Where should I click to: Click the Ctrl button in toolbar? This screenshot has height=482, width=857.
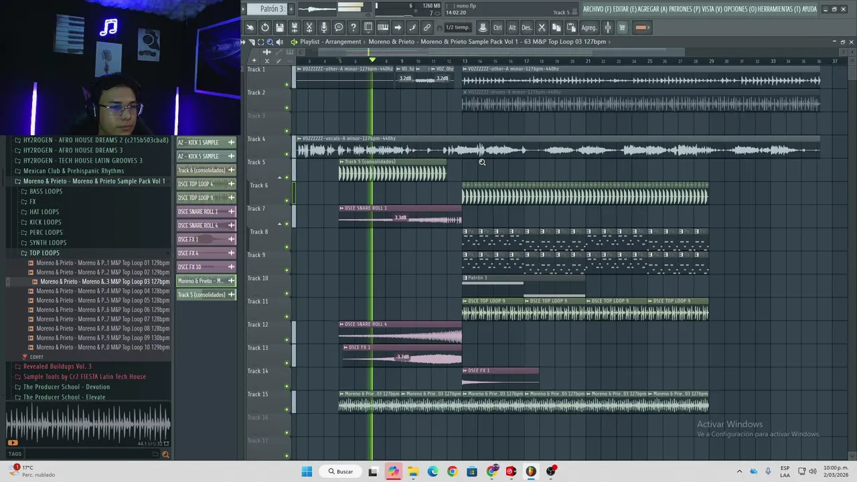pyautogui.click(x=497, y=27)
